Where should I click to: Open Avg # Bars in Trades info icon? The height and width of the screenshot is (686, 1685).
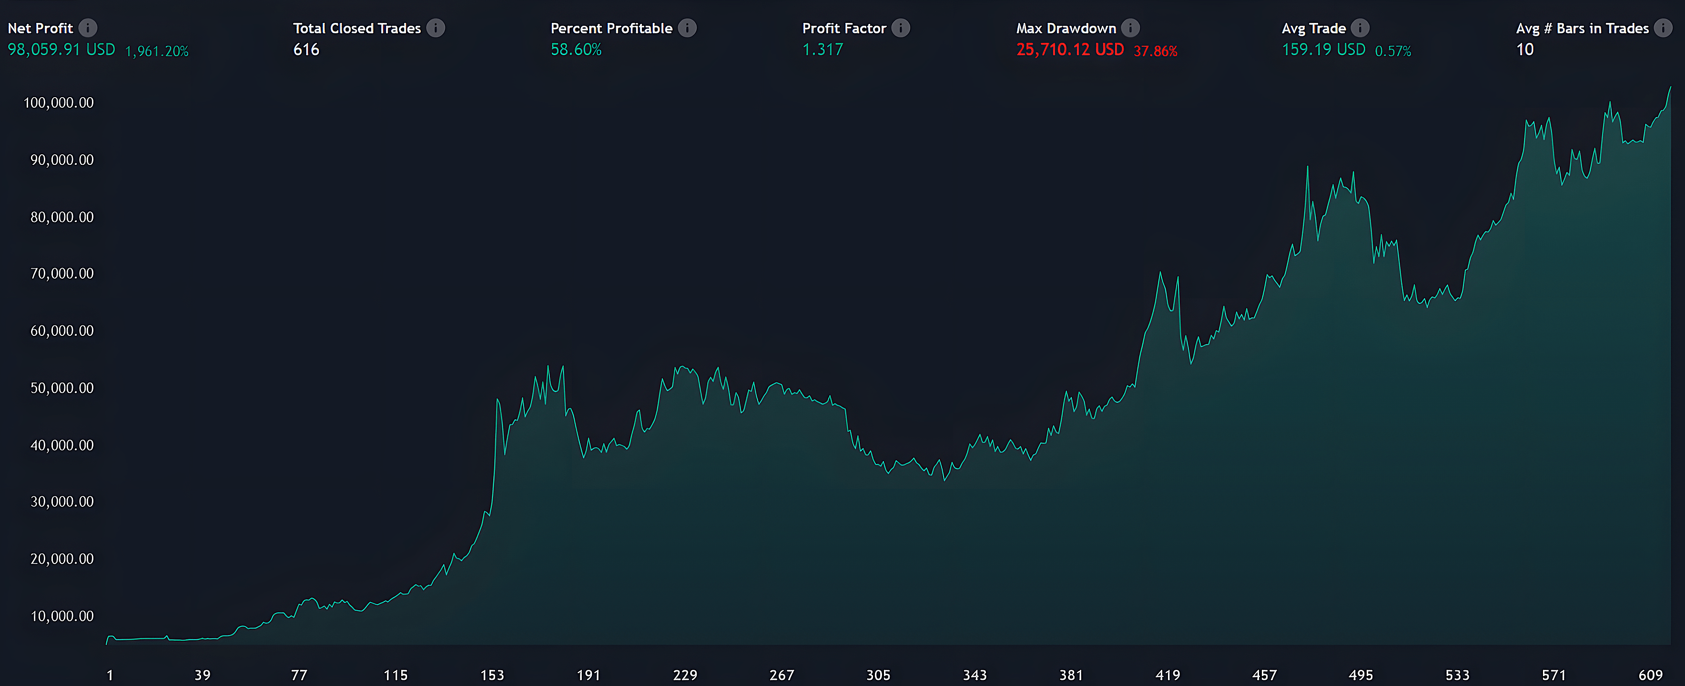point(1663,28)
